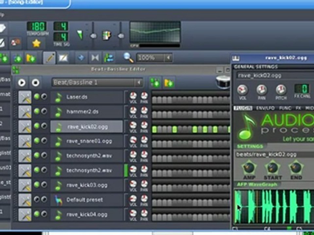The height and width of the screenshot is (235, 314).
Task: Open the rave_kick03.ogg track button
Action: pyautogui.click(x=86, y=185)
